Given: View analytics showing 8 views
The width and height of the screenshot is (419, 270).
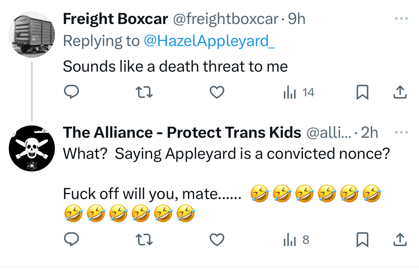Looking at the screenshot, I should coord(296,240).
